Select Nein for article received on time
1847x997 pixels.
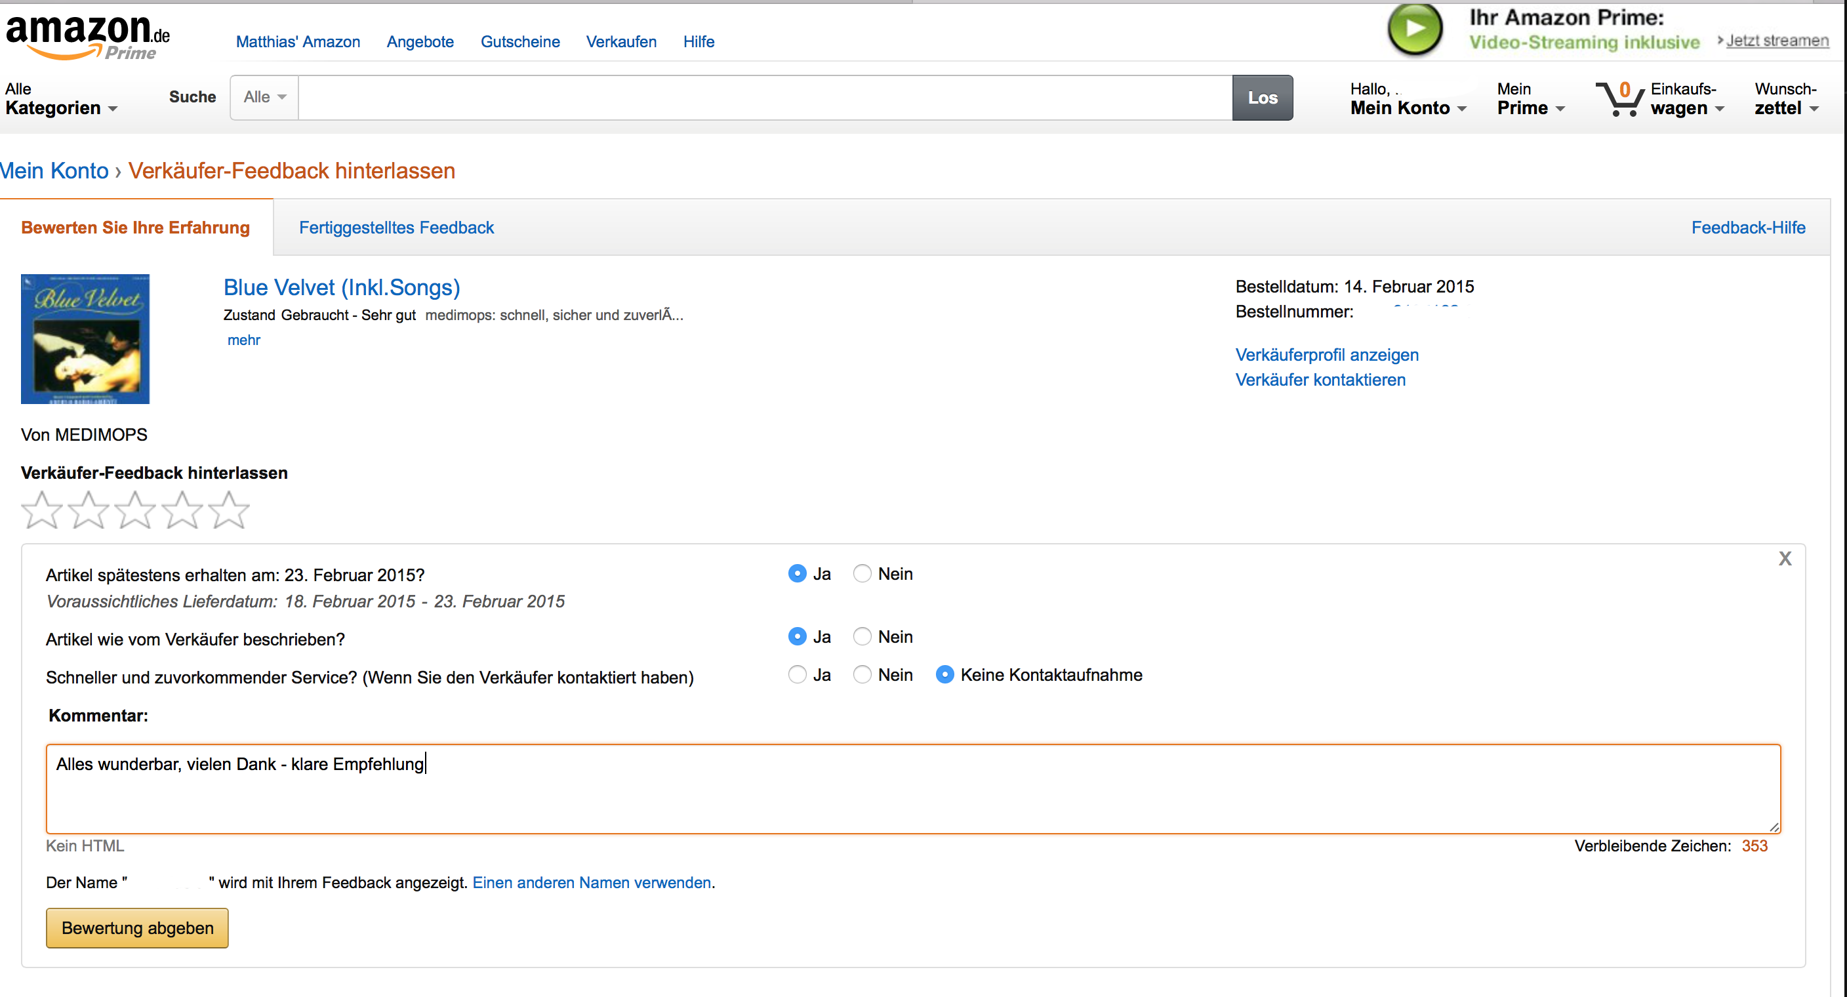[x=862, y=574]
